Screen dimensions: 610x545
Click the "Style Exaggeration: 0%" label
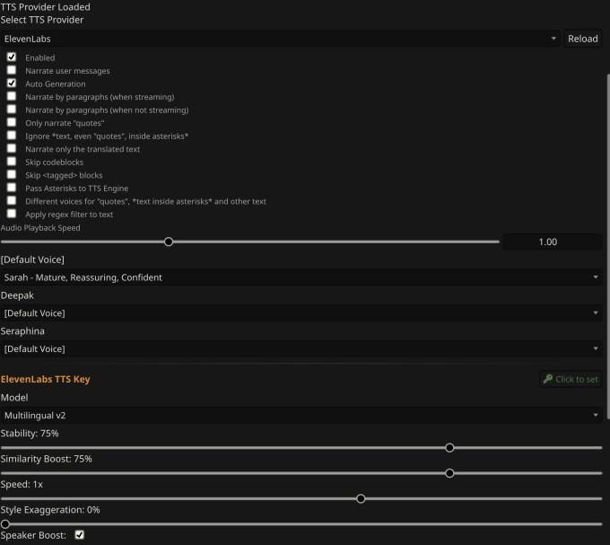50,510
